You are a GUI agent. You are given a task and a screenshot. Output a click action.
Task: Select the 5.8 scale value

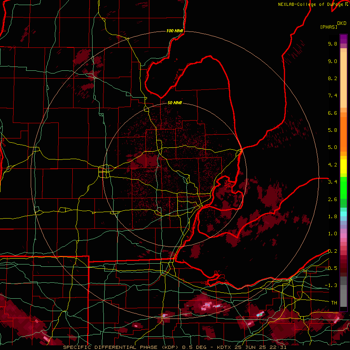click(x=332, y=130)
